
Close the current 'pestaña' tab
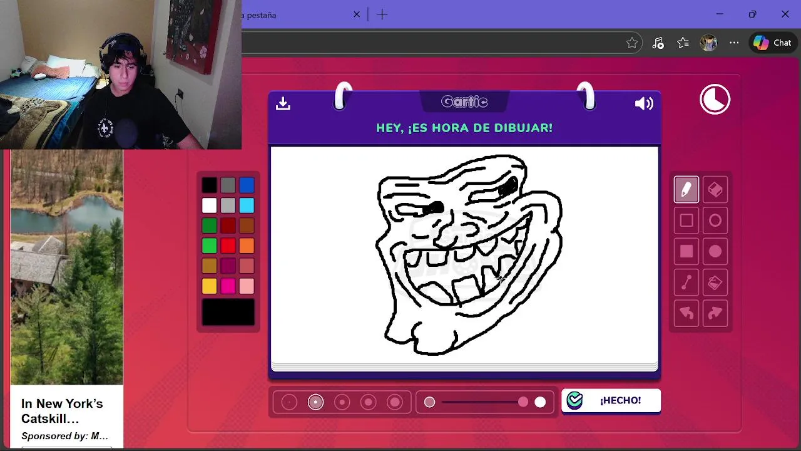pyautogui.click(x=357, y=14)
